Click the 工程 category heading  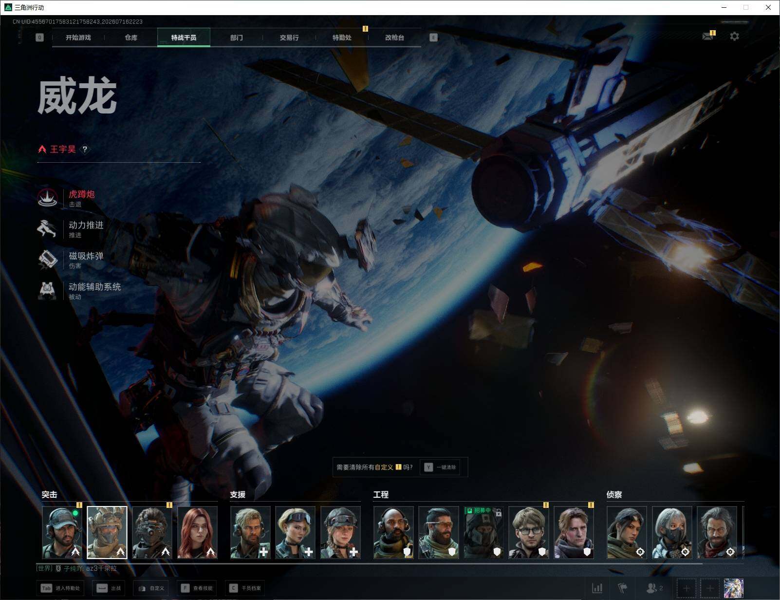pyautogui.click(x=381, y=495)
